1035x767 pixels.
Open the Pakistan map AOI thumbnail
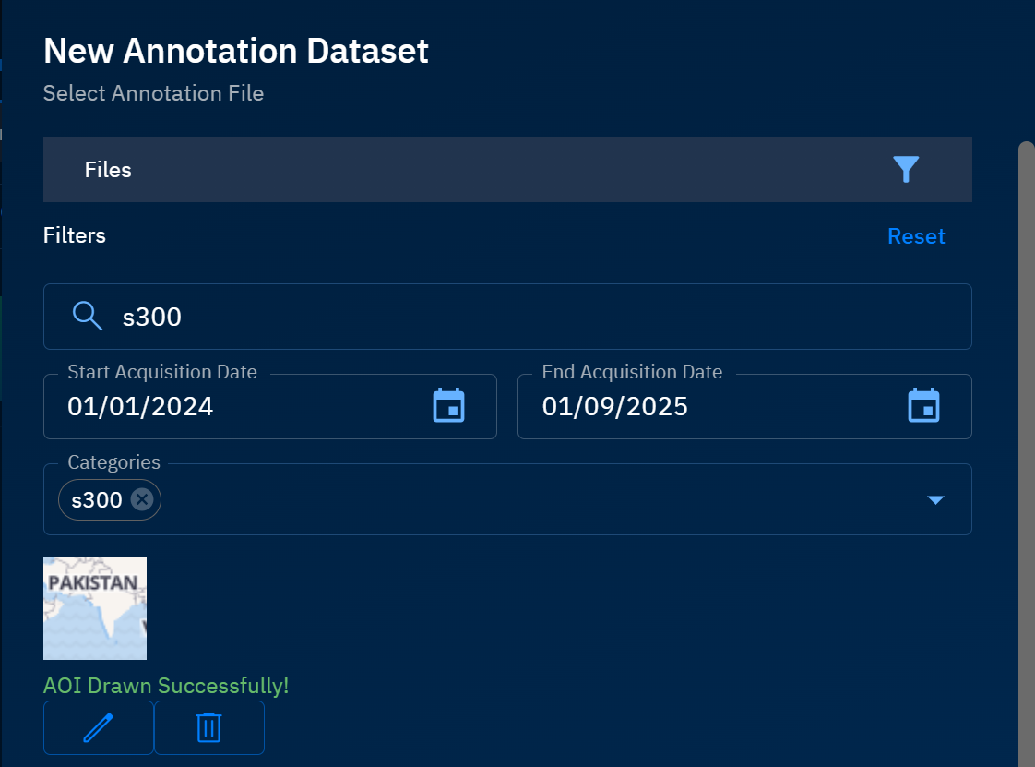[x=95, y=607]
